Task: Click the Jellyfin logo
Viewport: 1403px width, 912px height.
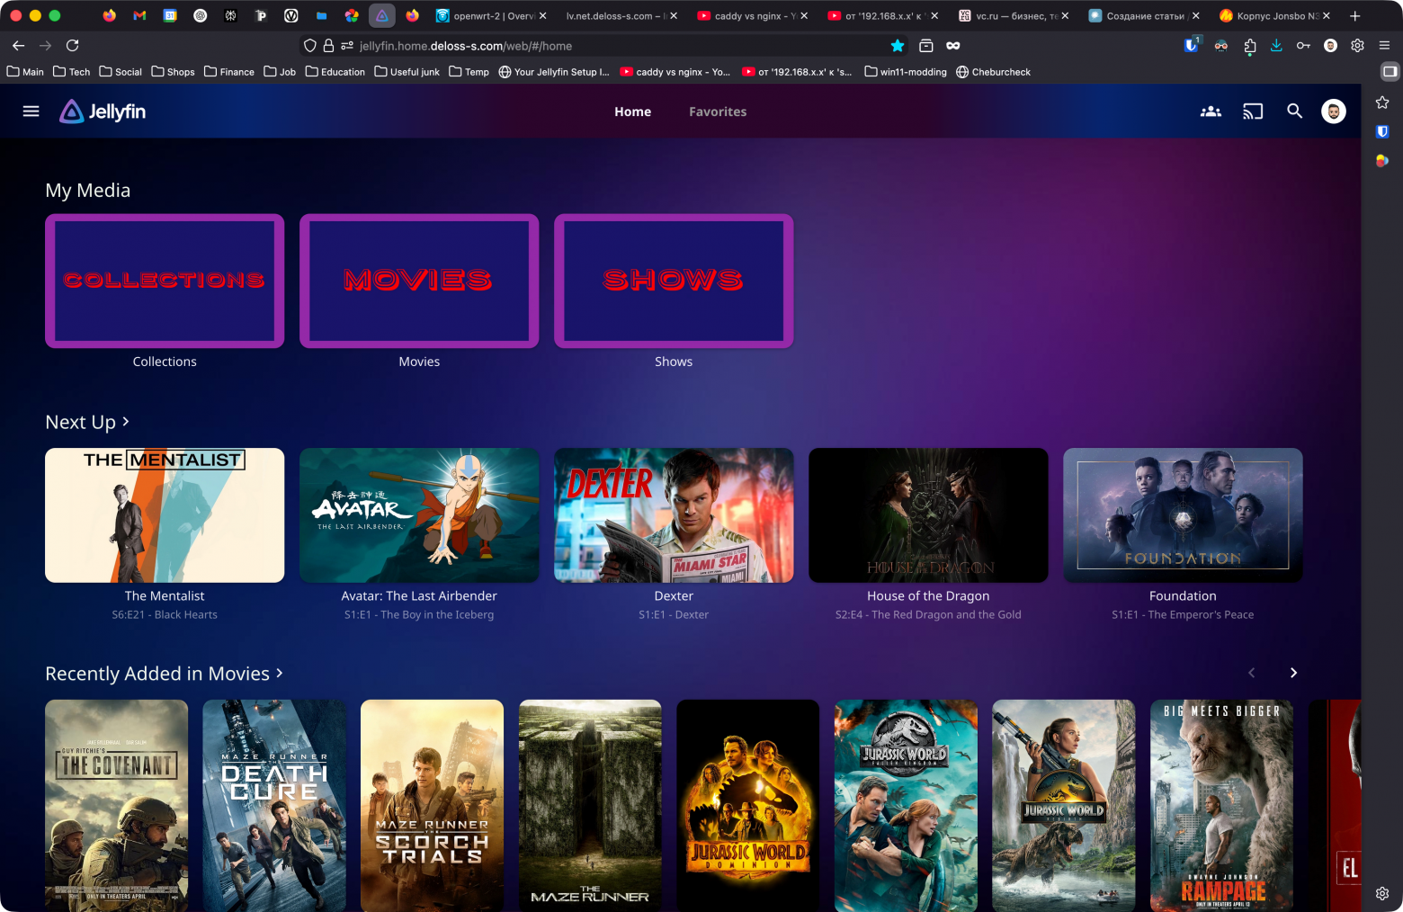Action: [x=102, y=111]
